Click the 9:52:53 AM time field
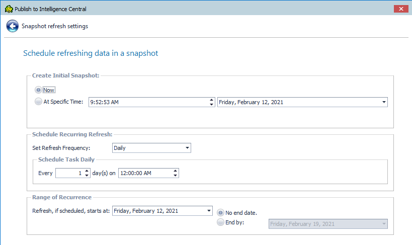 (148, 102)
